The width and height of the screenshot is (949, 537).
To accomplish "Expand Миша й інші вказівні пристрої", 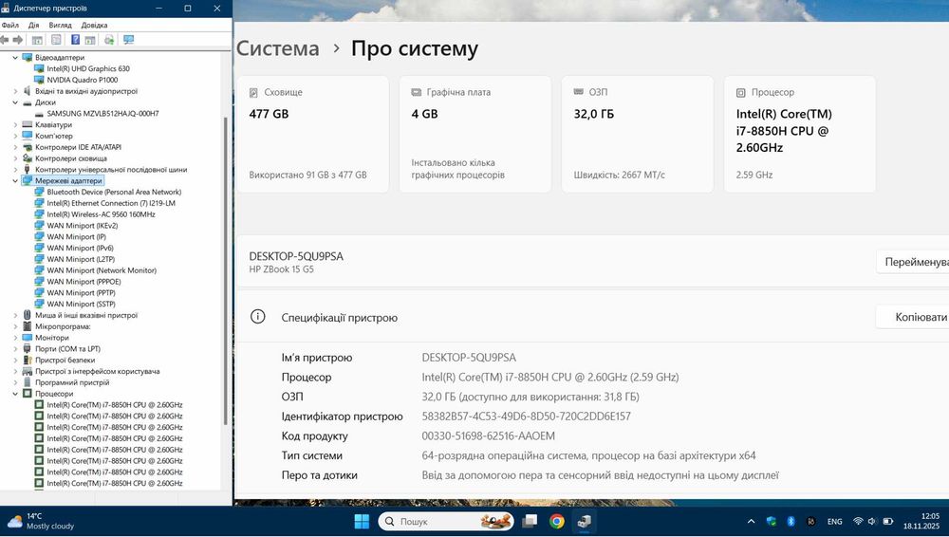I will coord(16,315).
